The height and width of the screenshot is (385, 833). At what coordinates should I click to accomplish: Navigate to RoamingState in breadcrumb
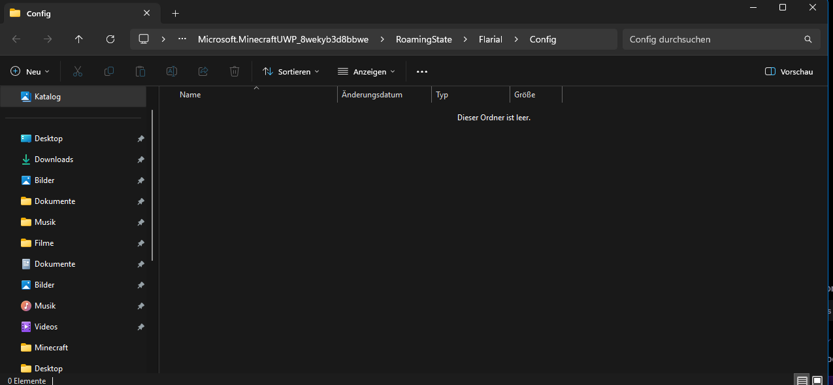[x=423, y=39]
